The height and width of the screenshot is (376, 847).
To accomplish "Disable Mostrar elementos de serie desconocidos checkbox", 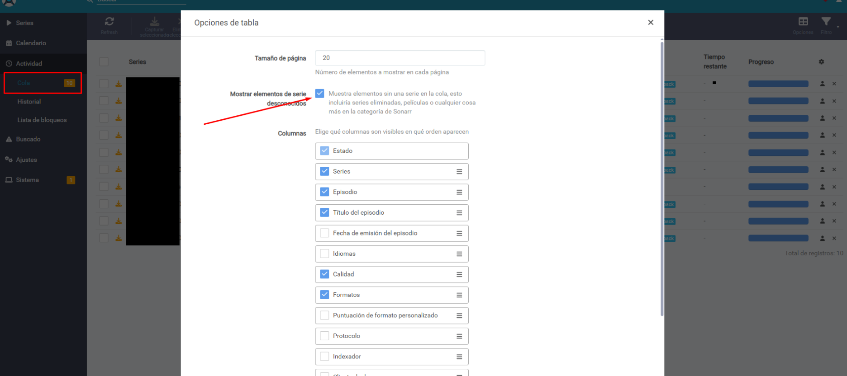I will point(320,94).
